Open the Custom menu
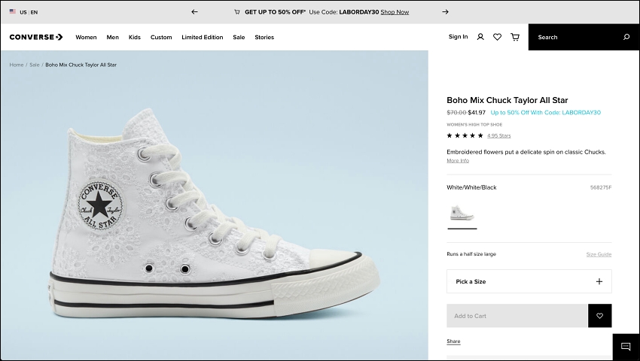The image size is (640, 361). (161, 37)
